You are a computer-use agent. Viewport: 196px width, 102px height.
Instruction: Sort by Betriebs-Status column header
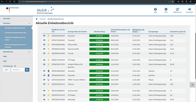(x=100, y=32)
